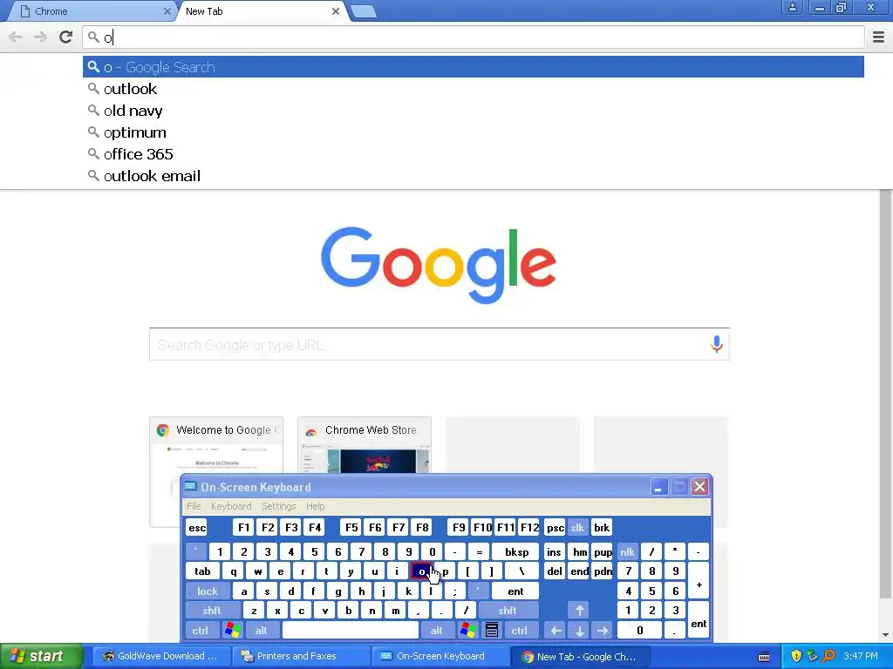Click the microphone voice search icon
Screen dimensions: 893x669
[x=717, y=344]
